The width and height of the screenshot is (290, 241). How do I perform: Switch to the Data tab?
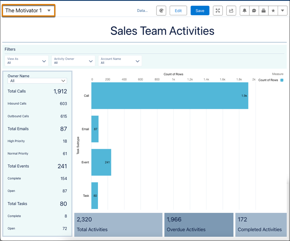tap(142, 10)
